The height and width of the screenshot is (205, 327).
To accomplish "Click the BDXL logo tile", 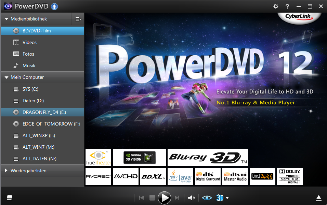I will [x=153, y=176].
